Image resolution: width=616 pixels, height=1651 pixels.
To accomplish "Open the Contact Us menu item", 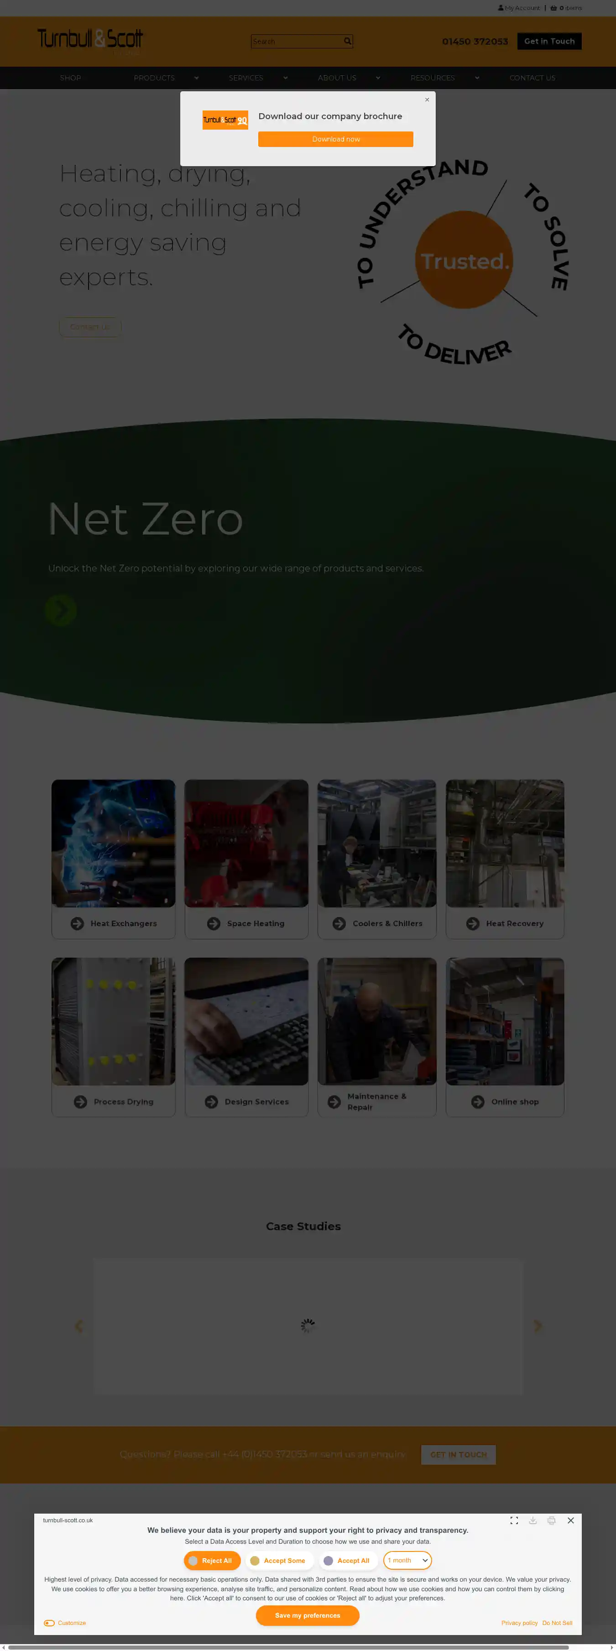I will pos(532,78).
